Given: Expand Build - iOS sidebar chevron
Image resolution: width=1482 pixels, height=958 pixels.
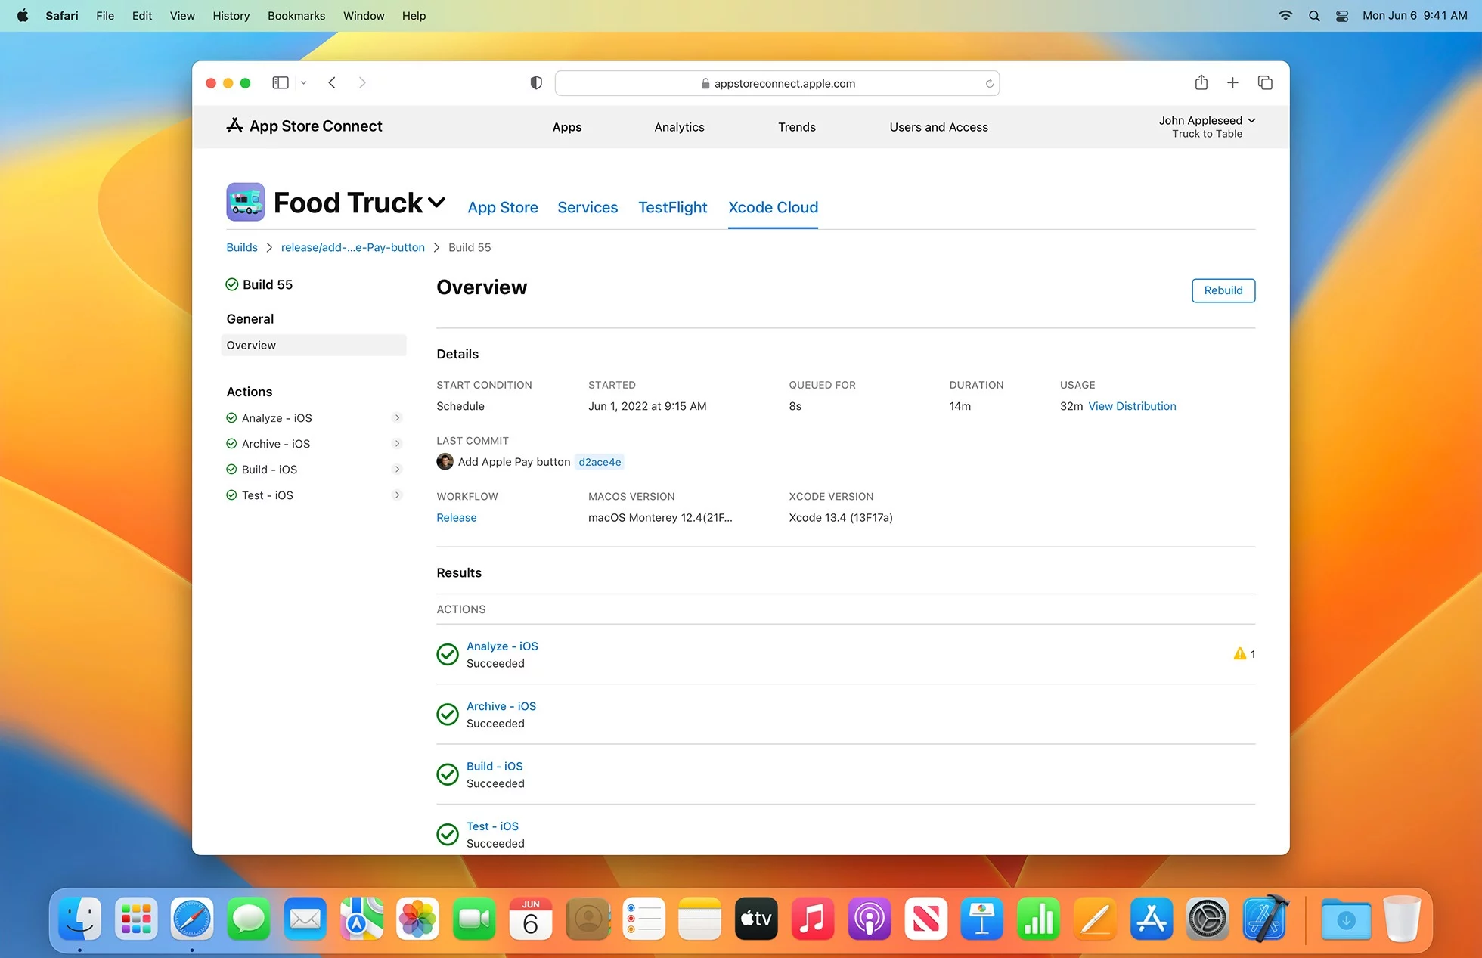Looking at the screenshot, I should pos(397,469).
